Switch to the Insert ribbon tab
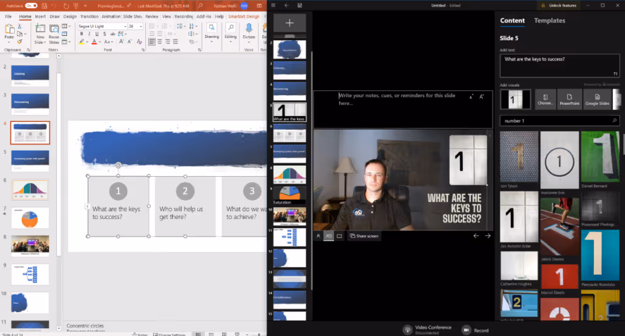The height and width of the screenshot is (336, 625). point(40,16)
